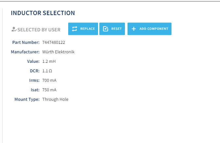Click the 750 mA Isat value
This screenshot has height=143, width=220.
[50, 90]
